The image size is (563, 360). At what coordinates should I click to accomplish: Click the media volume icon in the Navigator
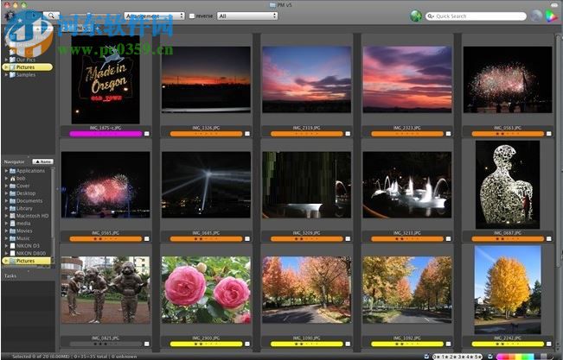[x=13, y=224]
